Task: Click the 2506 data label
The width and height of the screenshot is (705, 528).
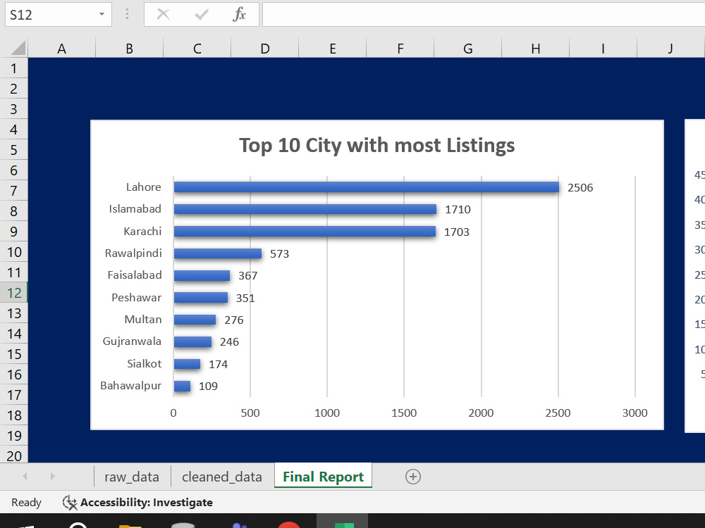Action: [580, 188]
